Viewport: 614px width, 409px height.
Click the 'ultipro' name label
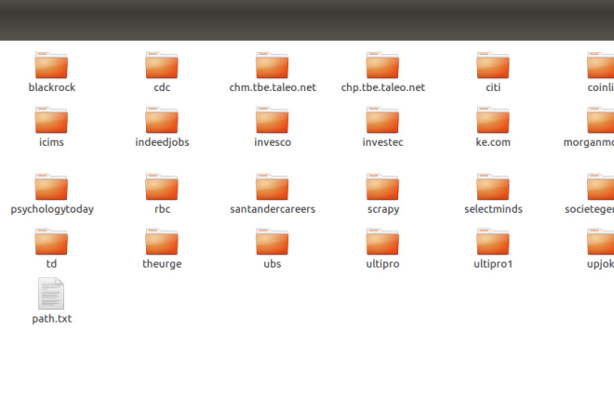click(382, 264)
